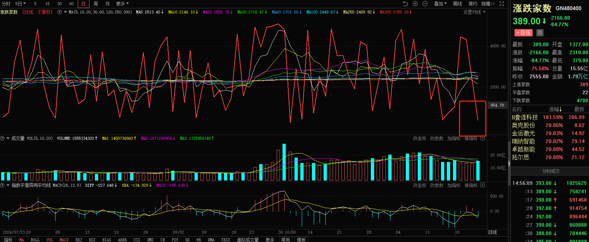Switch to the 周 weekly chart tab
Screen dimensions: 589x242
coord(95,4)
